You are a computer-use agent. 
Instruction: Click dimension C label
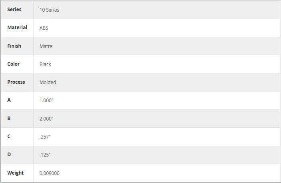[x=9, y=136]
